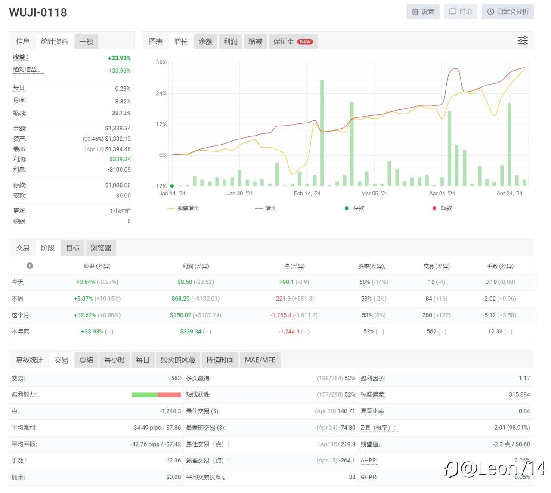Open the MAE/MFE tab
Viewport: 551px width, 493px height.
(x=260, y=360)
